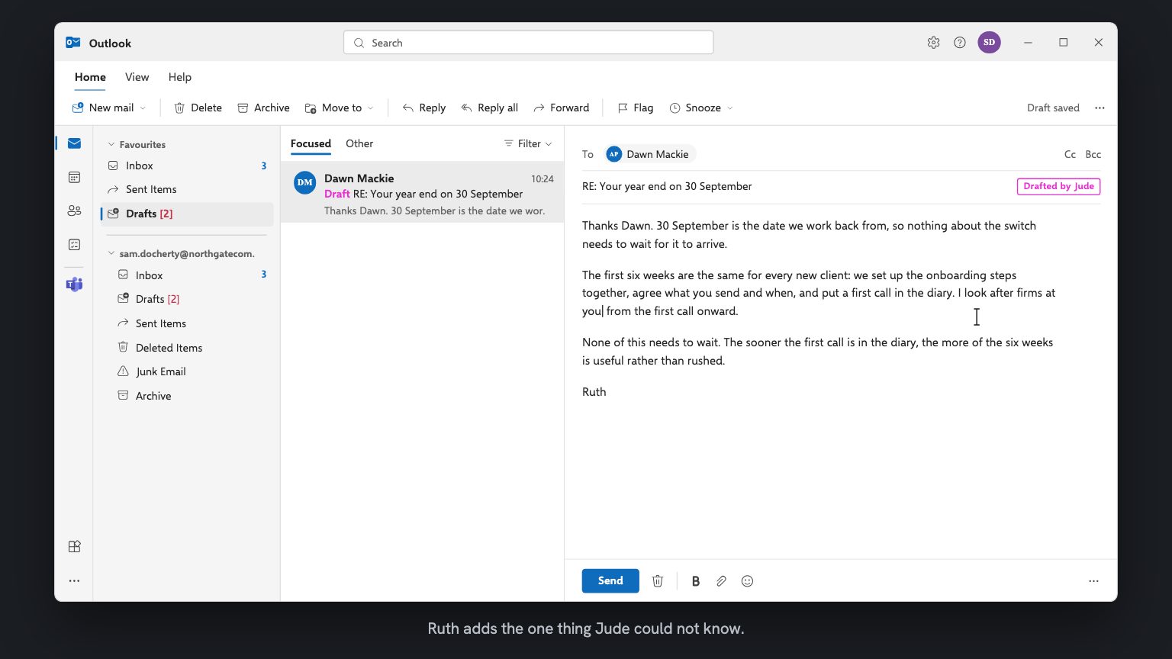Switch to Other inbox tab
Viewport: 1172px width, 659px height.
point(359,143)
